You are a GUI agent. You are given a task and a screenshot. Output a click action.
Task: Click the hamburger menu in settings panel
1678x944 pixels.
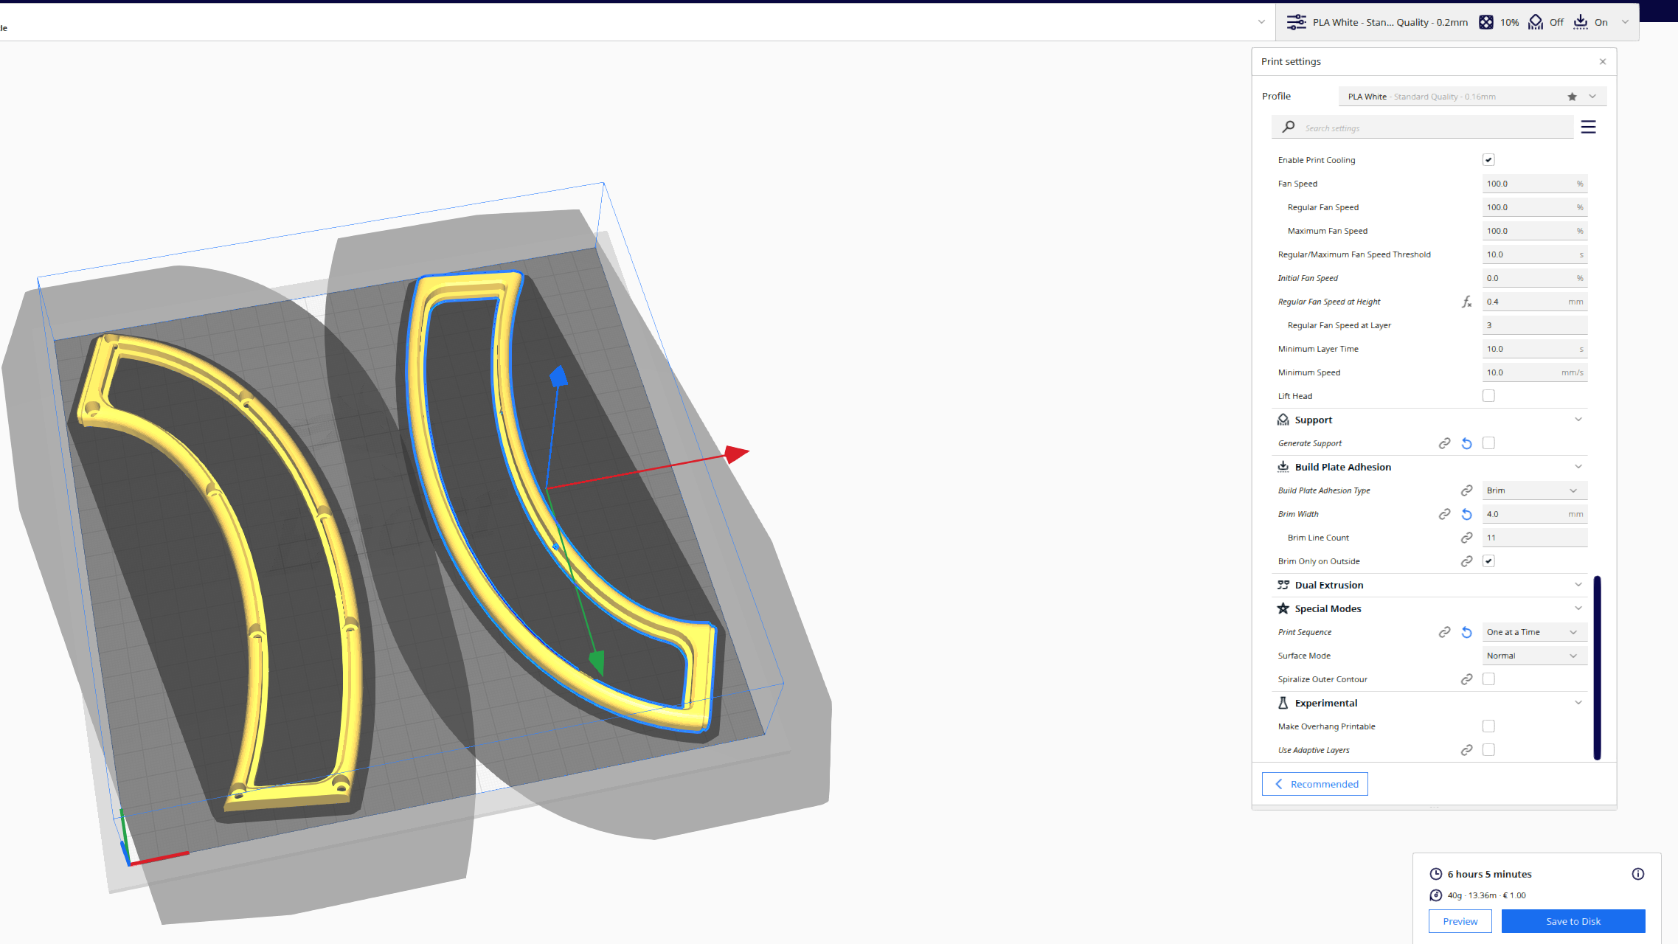click(x=1588, y=127)
